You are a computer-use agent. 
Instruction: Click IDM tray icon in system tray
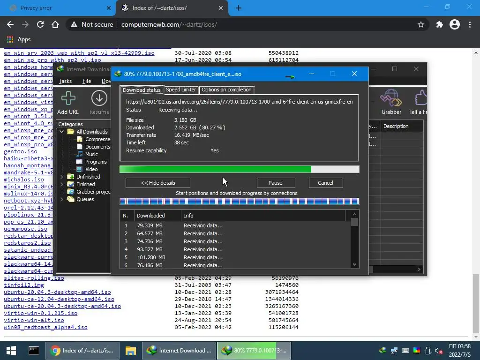click(x=382, y=351)
